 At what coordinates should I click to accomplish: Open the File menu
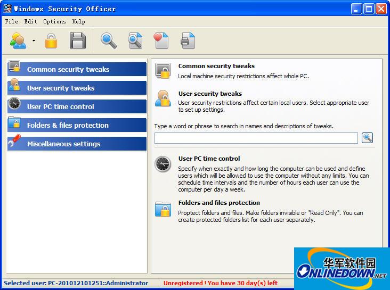point(11,21)
